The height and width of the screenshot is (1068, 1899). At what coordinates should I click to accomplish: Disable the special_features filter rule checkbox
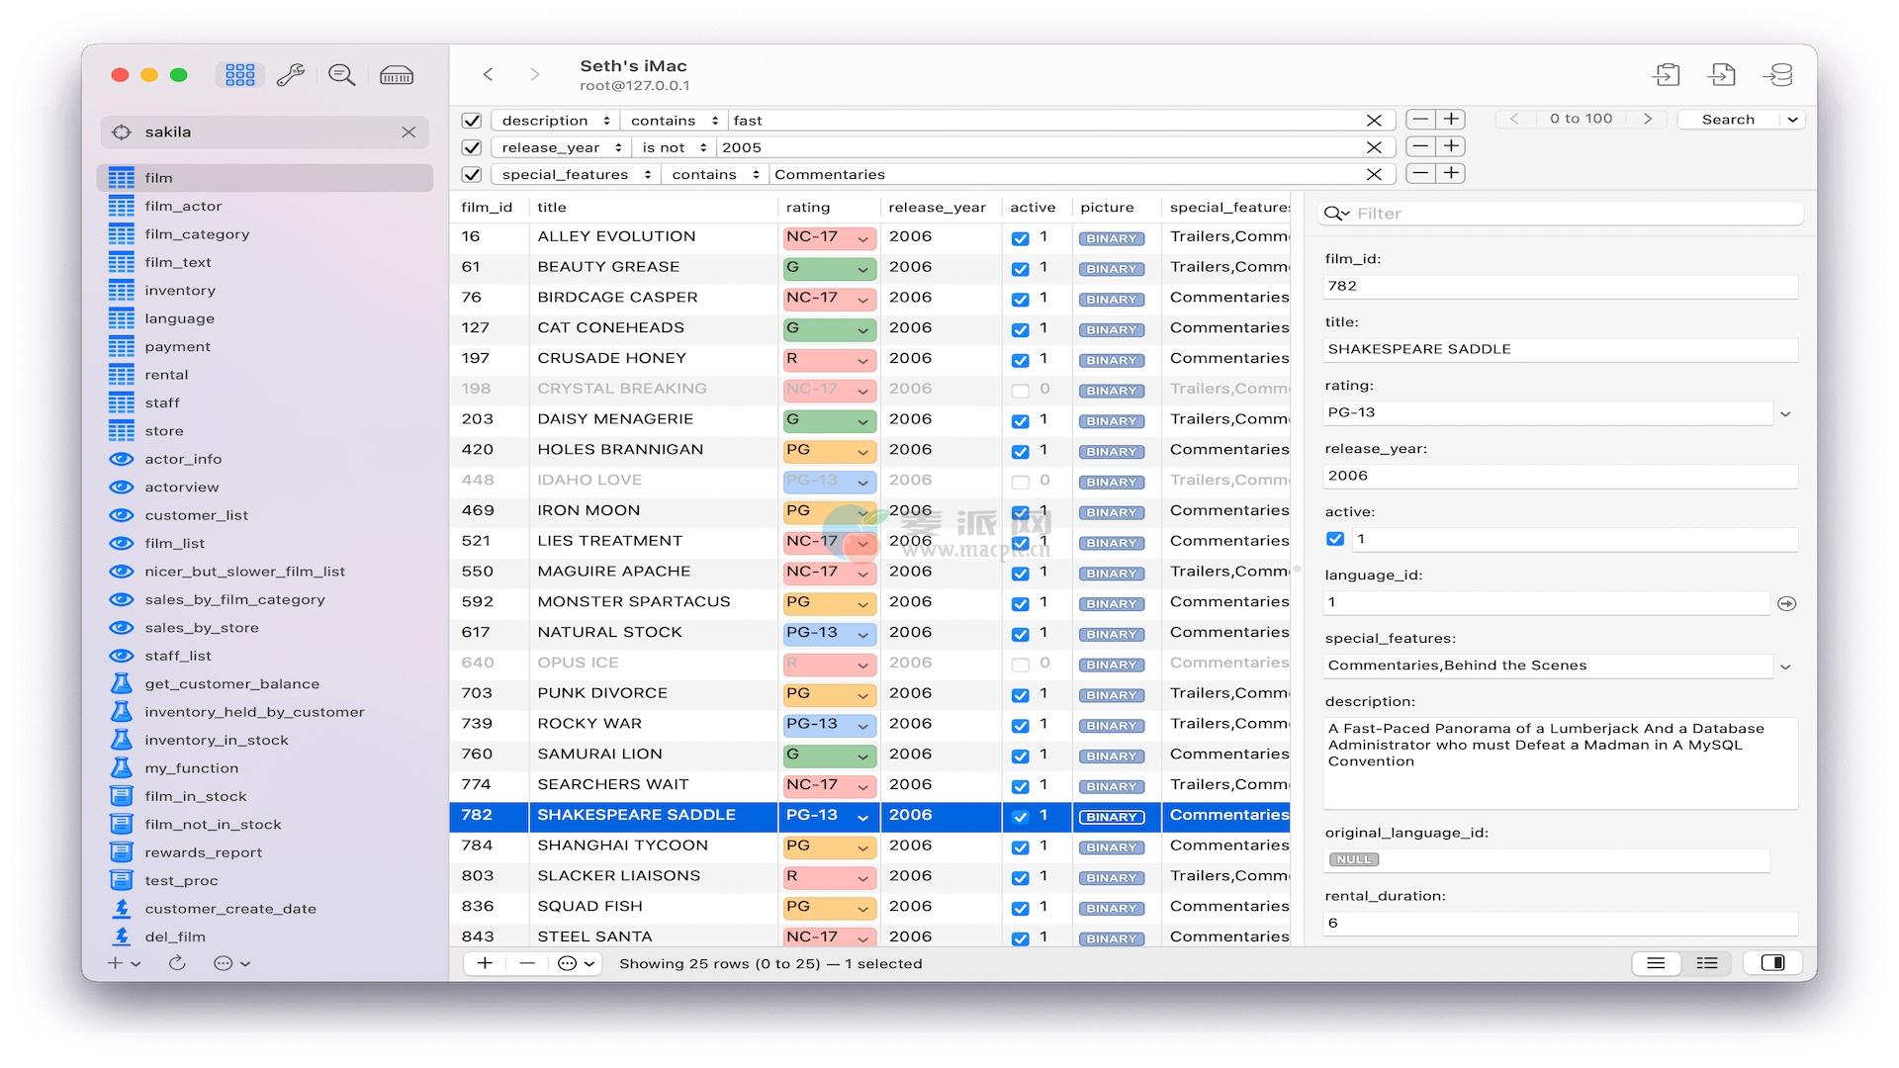[472, 175]
